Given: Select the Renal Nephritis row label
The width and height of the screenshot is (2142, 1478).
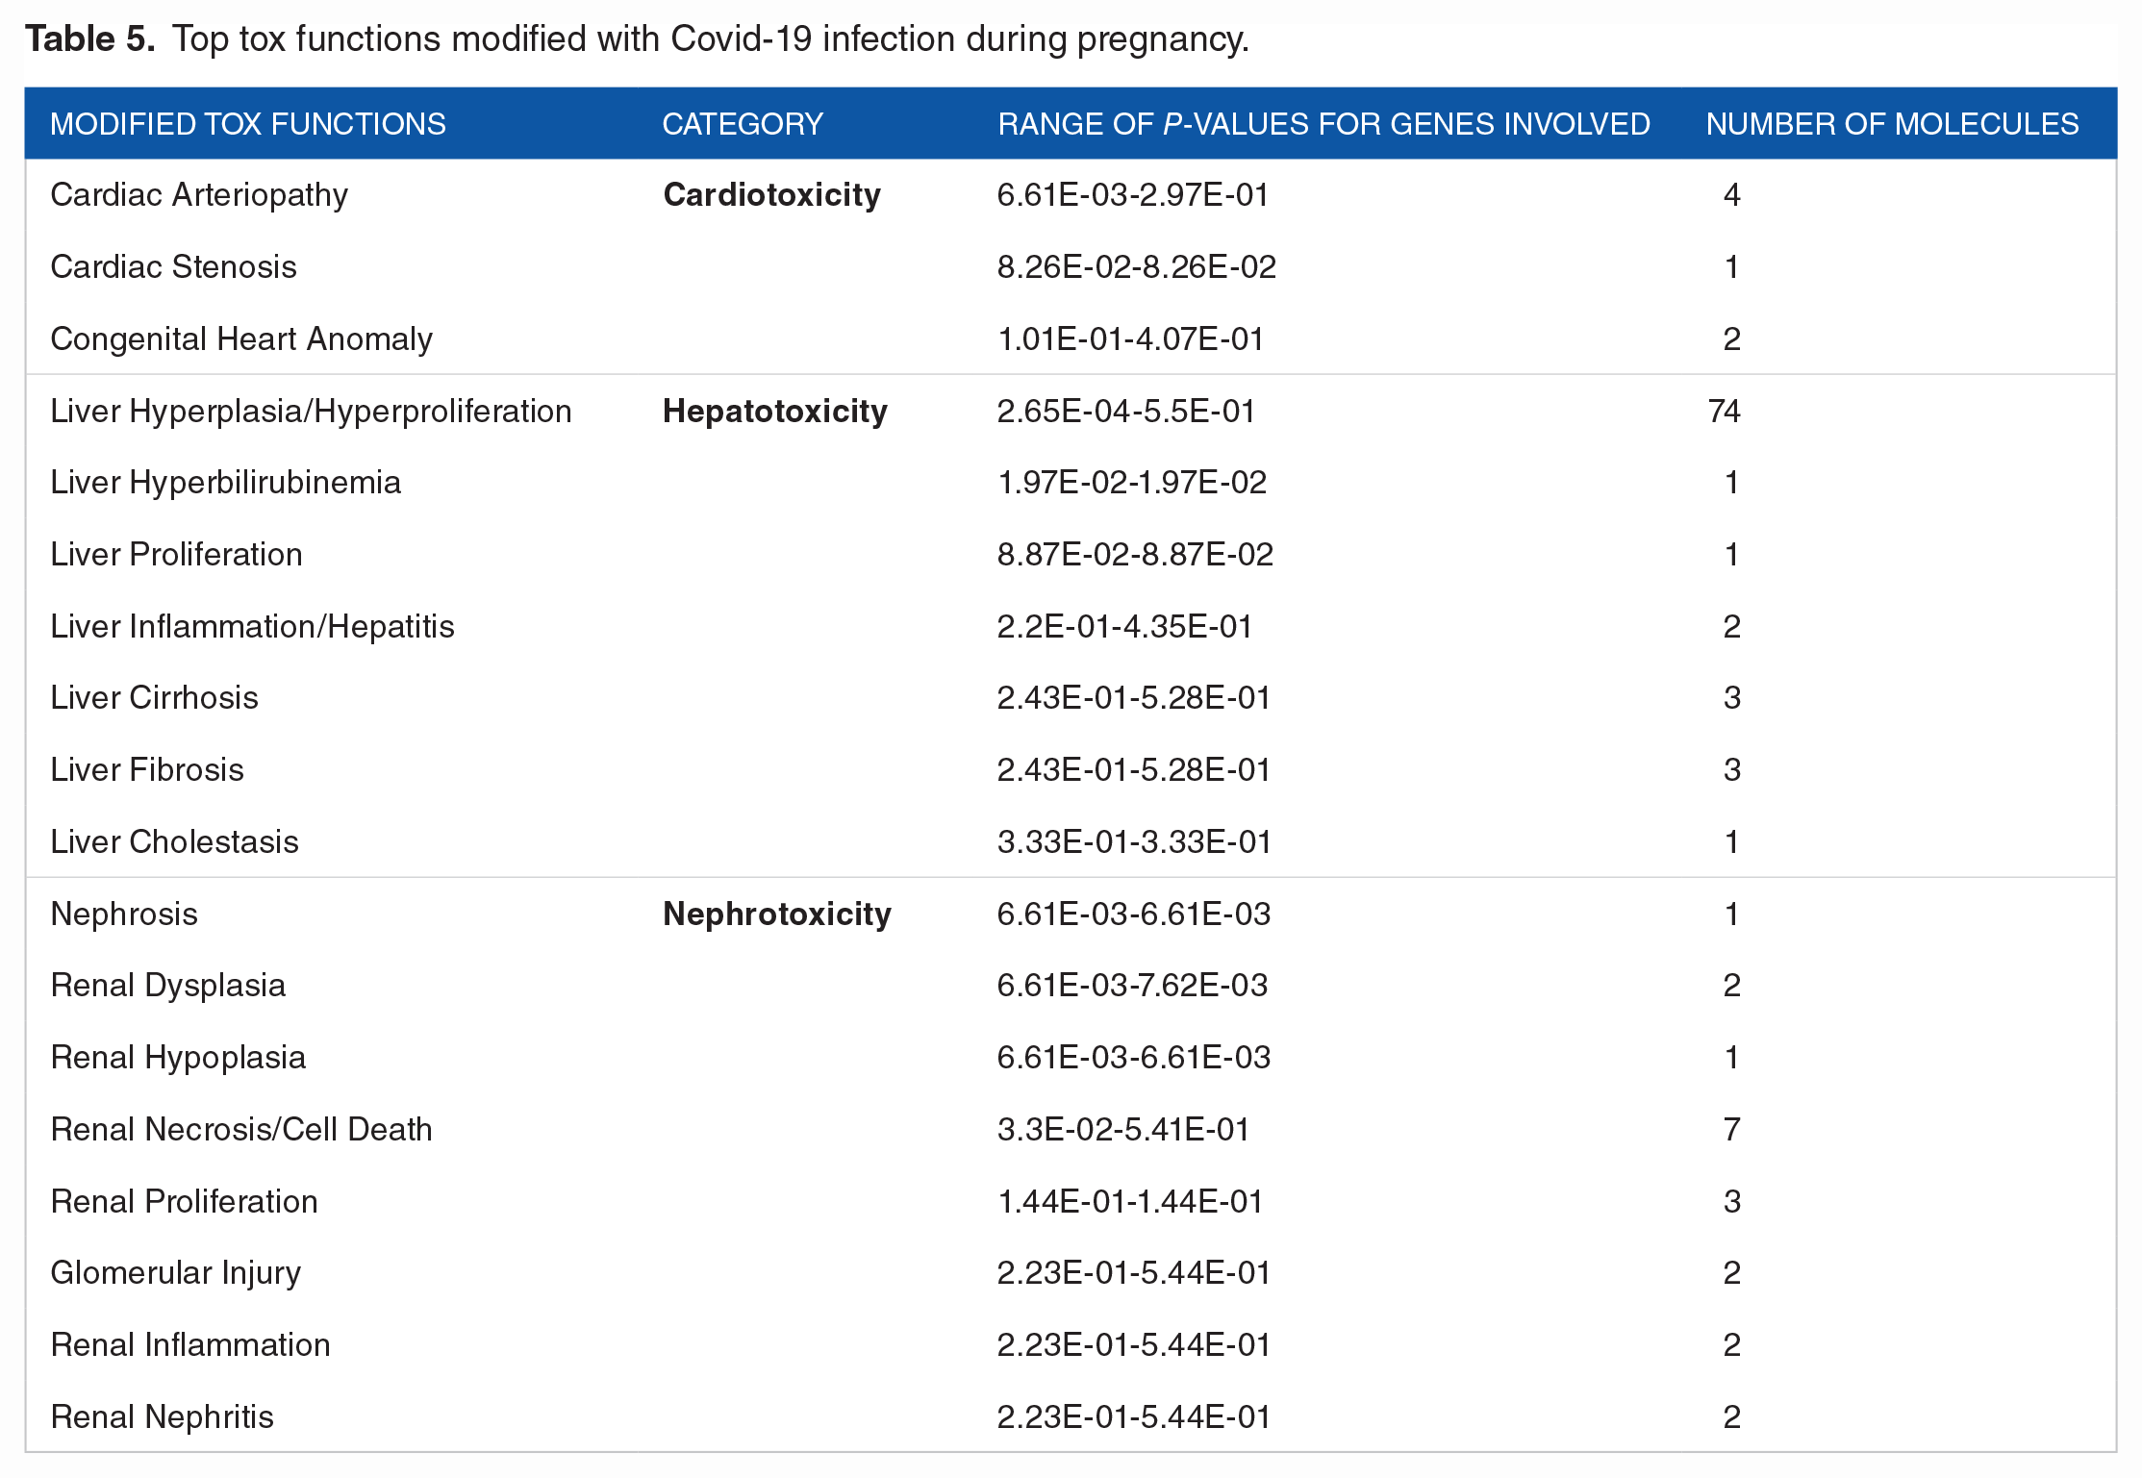Looking at the screenshot, I should click(x=162, y=1417).
